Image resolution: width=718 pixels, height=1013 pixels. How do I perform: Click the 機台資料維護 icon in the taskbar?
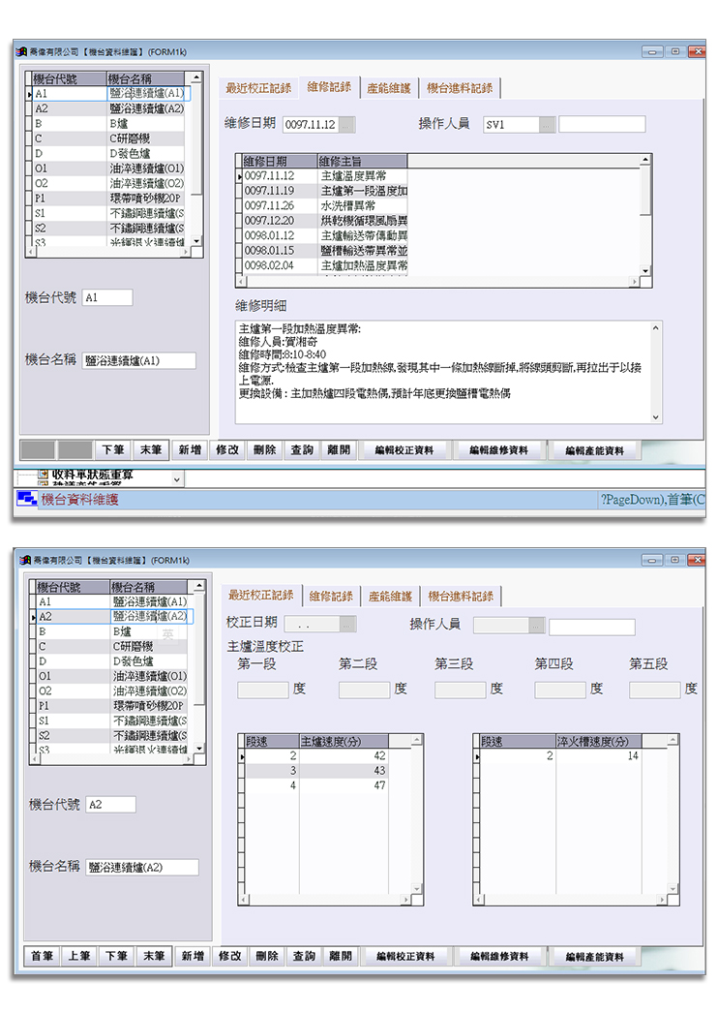pos(25,499)
